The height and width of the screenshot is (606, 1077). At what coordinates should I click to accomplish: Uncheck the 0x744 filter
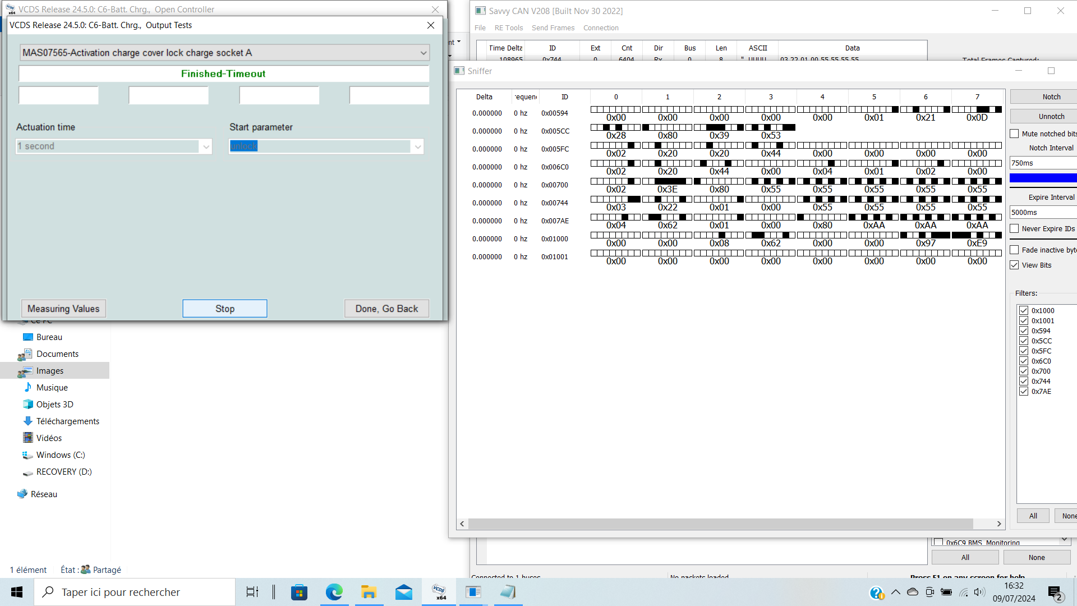1024,381
